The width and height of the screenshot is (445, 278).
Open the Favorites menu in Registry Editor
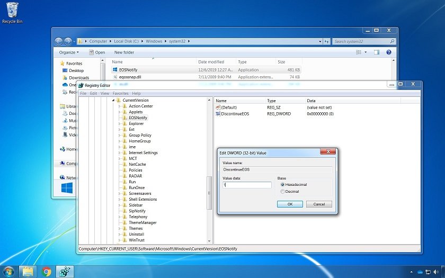click(x=120, y=93)
